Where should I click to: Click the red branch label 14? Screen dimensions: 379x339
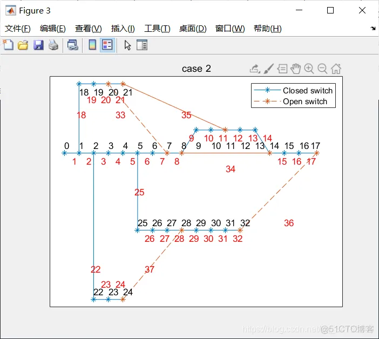(x=267, y=138)
